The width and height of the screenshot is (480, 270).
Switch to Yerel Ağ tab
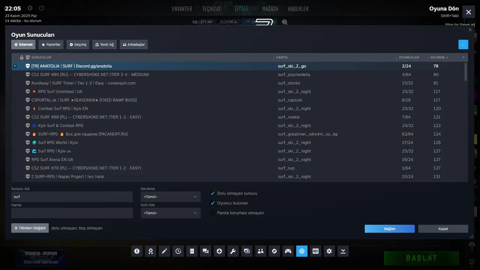105,45
